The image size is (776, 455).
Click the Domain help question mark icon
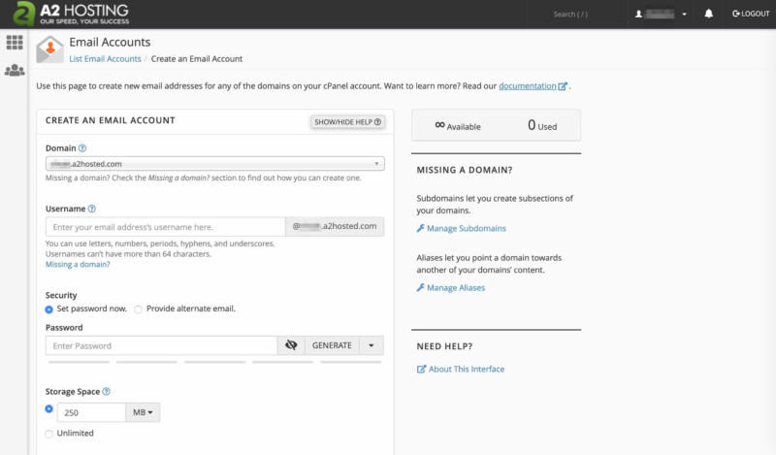tap(82, 148)
